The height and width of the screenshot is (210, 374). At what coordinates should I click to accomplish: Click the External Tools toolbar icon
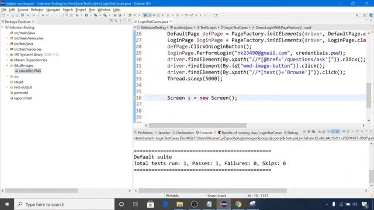coord(105,15)
